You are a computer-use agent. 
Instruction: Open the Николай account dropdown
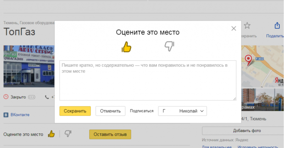[x=182, y=111]
